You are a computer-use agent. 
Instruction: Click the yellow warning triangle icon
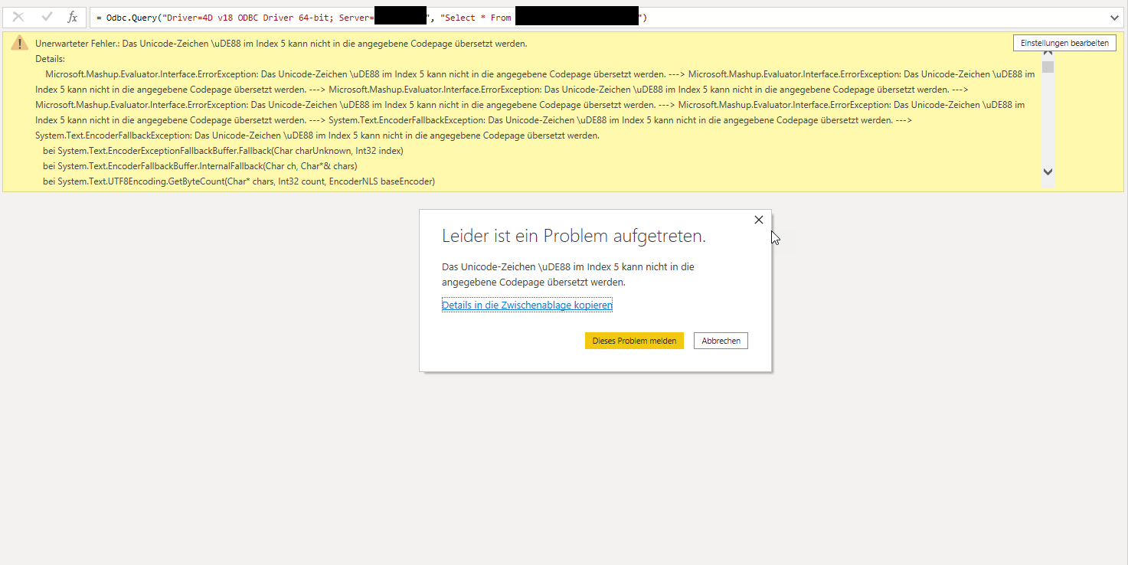(19, 43)
